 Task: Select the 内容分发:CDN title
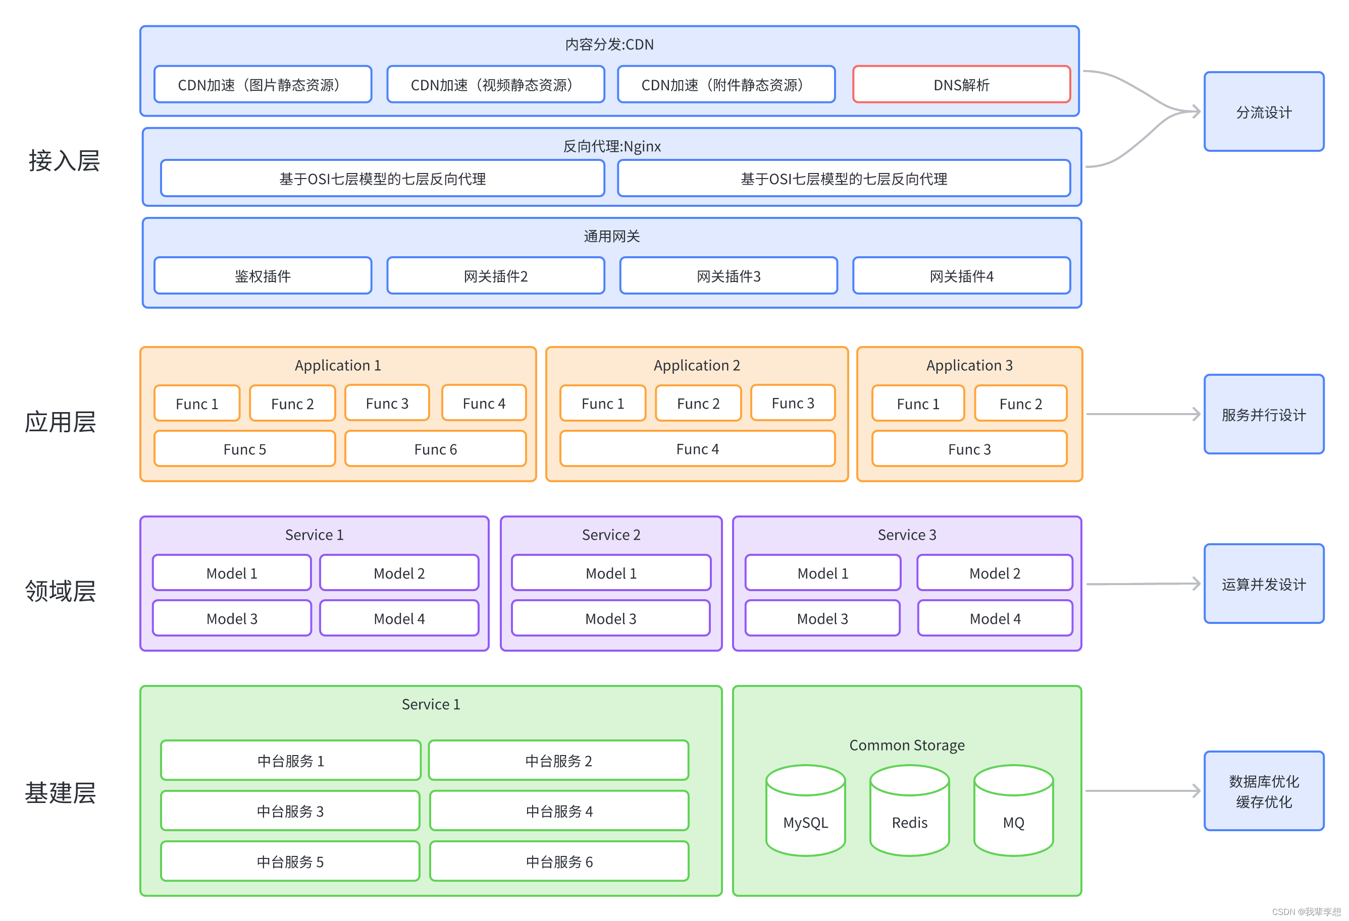point(609,45)
